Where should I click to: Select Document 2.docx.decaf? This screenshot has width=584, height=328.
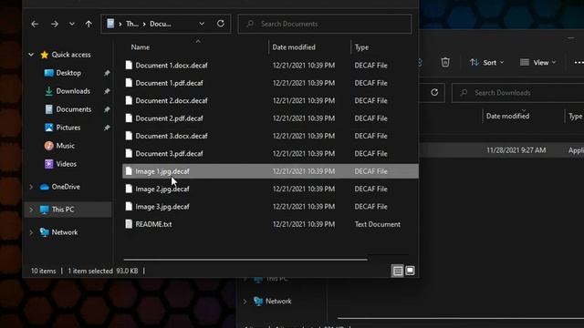(x=270, y=101)
